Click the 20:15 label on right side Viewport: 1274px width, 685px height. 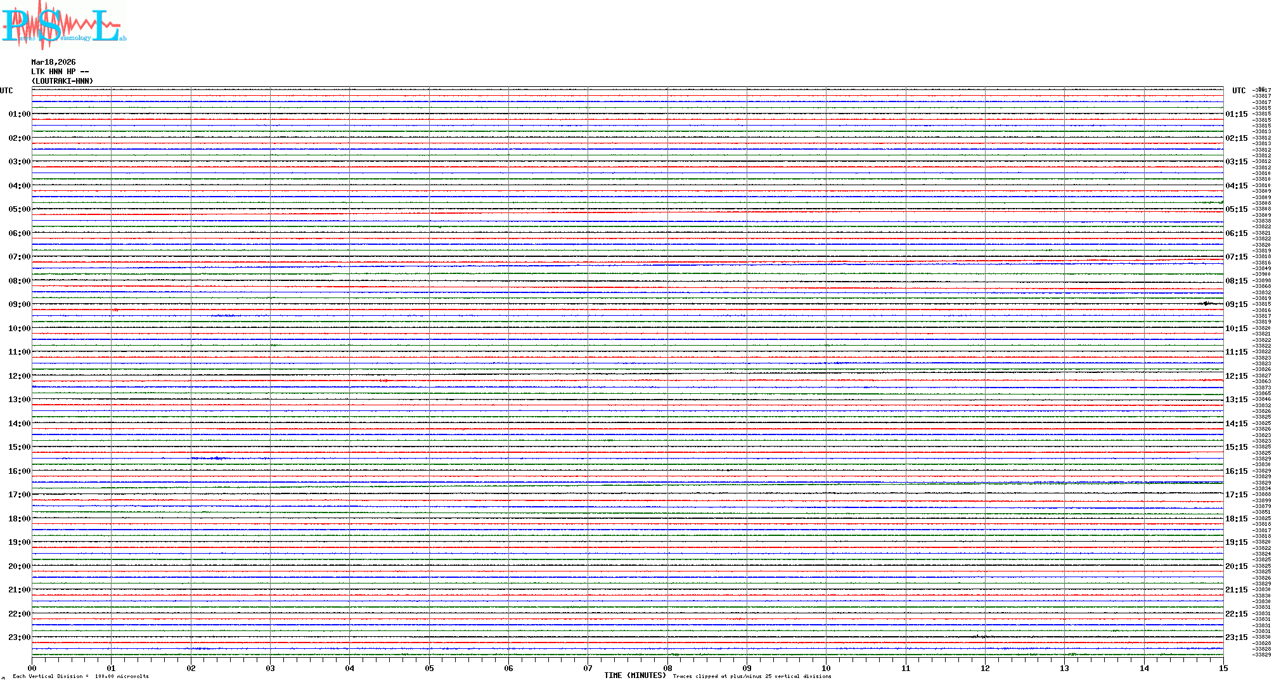pyautogui.click(x=1236, y=566)
